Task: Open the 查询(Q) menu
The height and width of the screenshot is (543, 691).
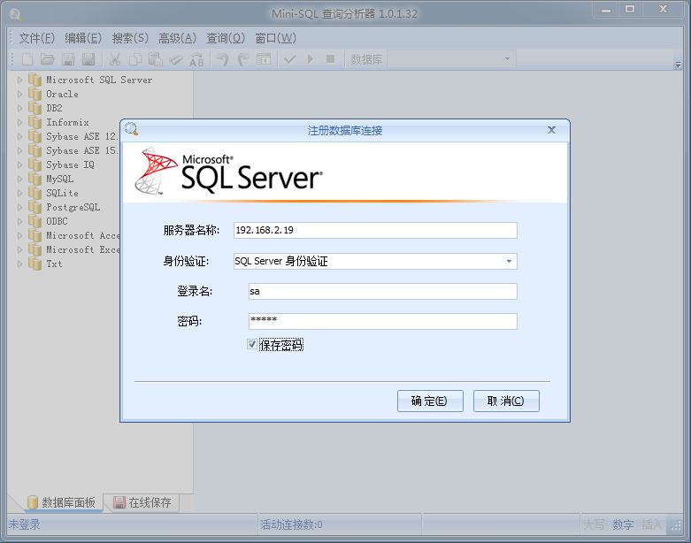Action: click(226, 38)
